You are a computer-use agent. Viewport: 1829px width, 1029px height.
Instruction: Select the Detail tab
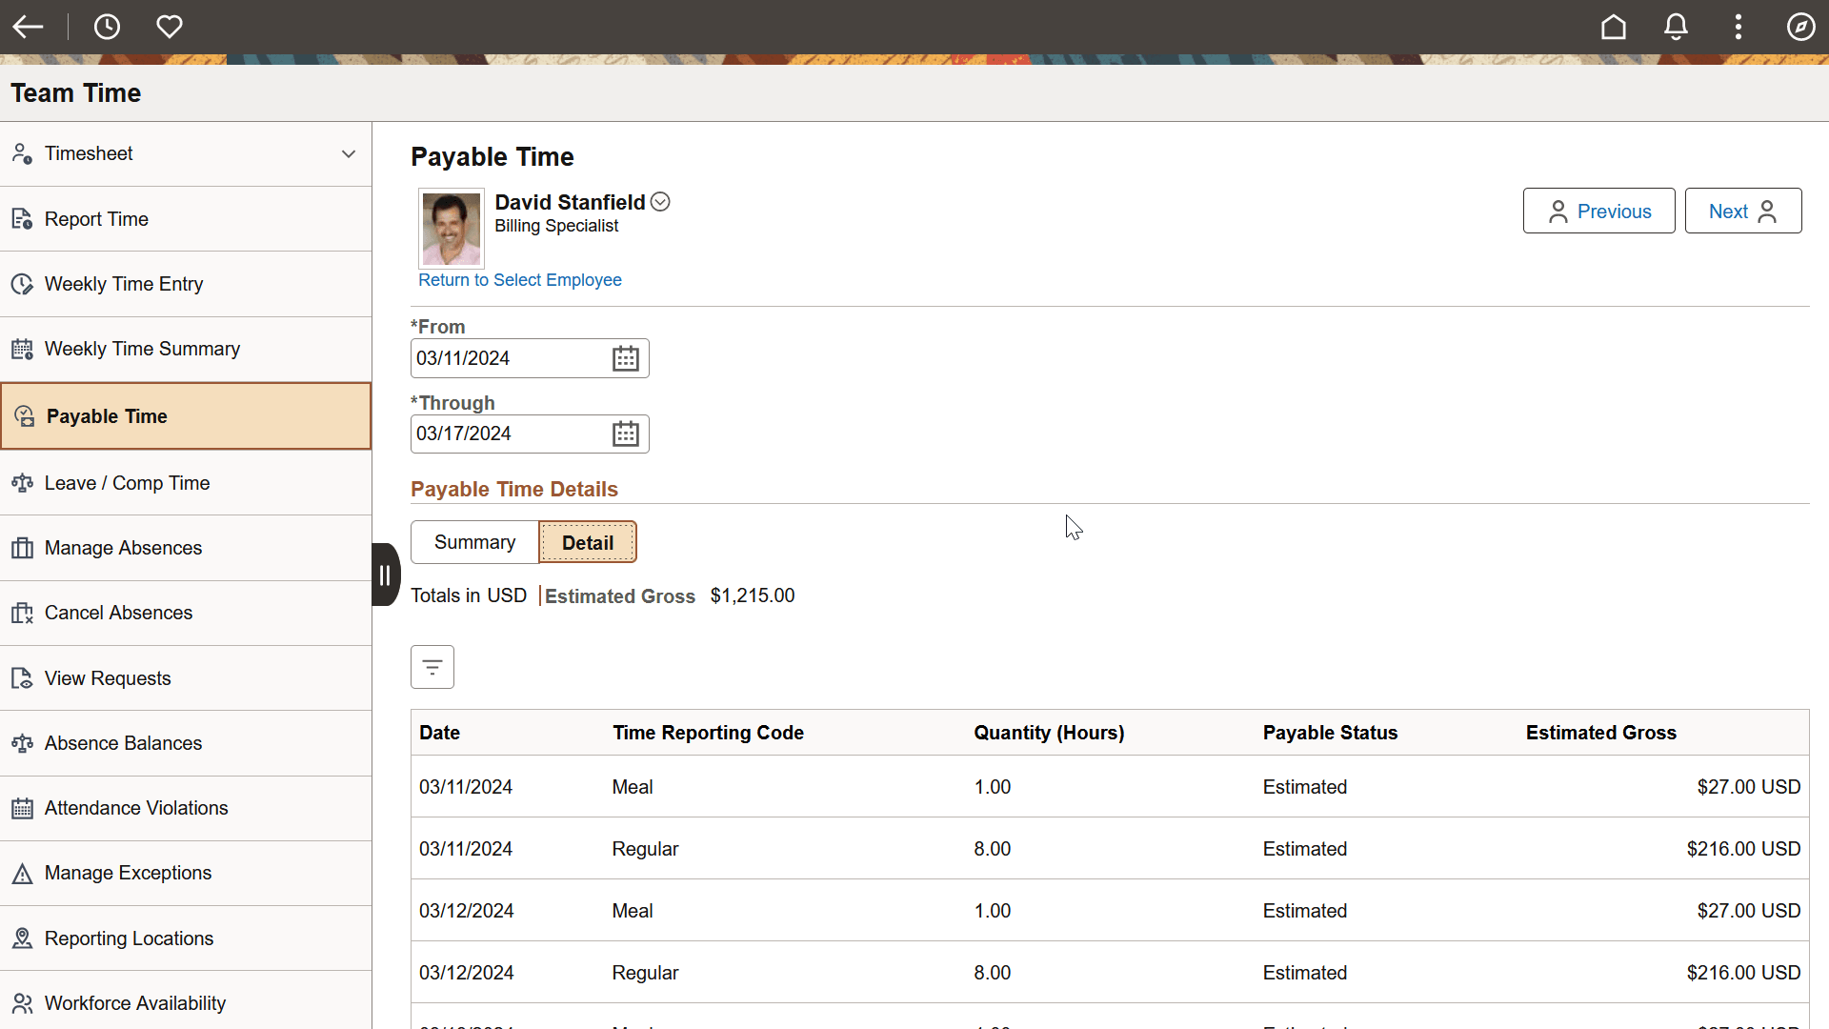point(587,541)
